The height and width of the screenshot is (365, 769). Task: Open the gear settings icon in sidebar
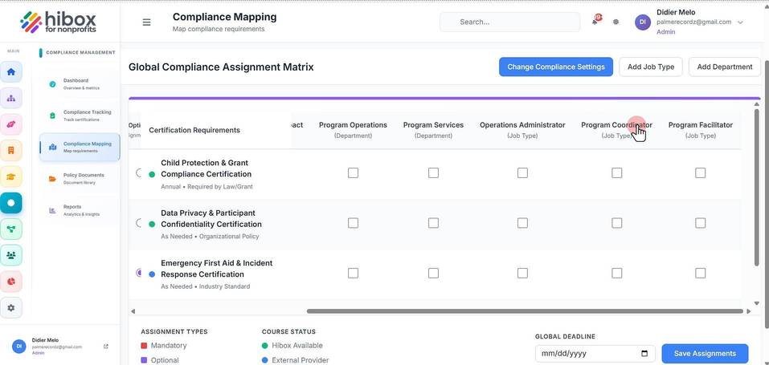[11, 308]
